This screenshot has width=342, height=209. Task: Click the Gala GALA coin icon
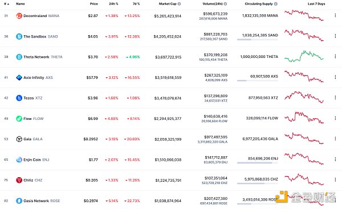pyautogui.click(x=19, y=139)
